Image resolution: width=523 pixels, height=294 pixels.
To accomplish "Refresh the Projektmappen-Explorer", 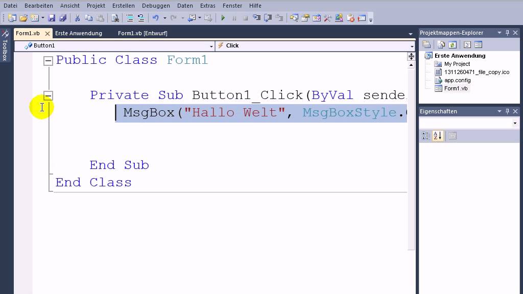I will pyautogui.click(x=453, y=45).
